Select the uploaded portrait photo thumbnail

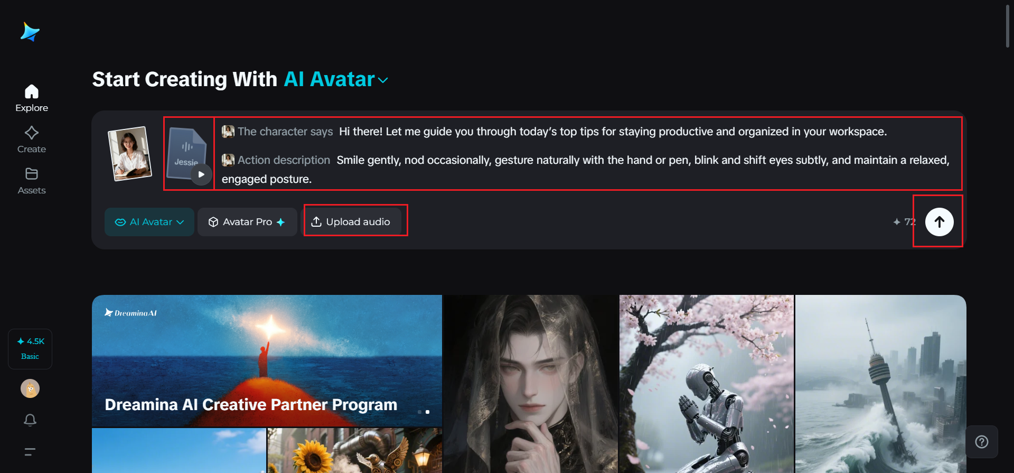tap(130, 153)
